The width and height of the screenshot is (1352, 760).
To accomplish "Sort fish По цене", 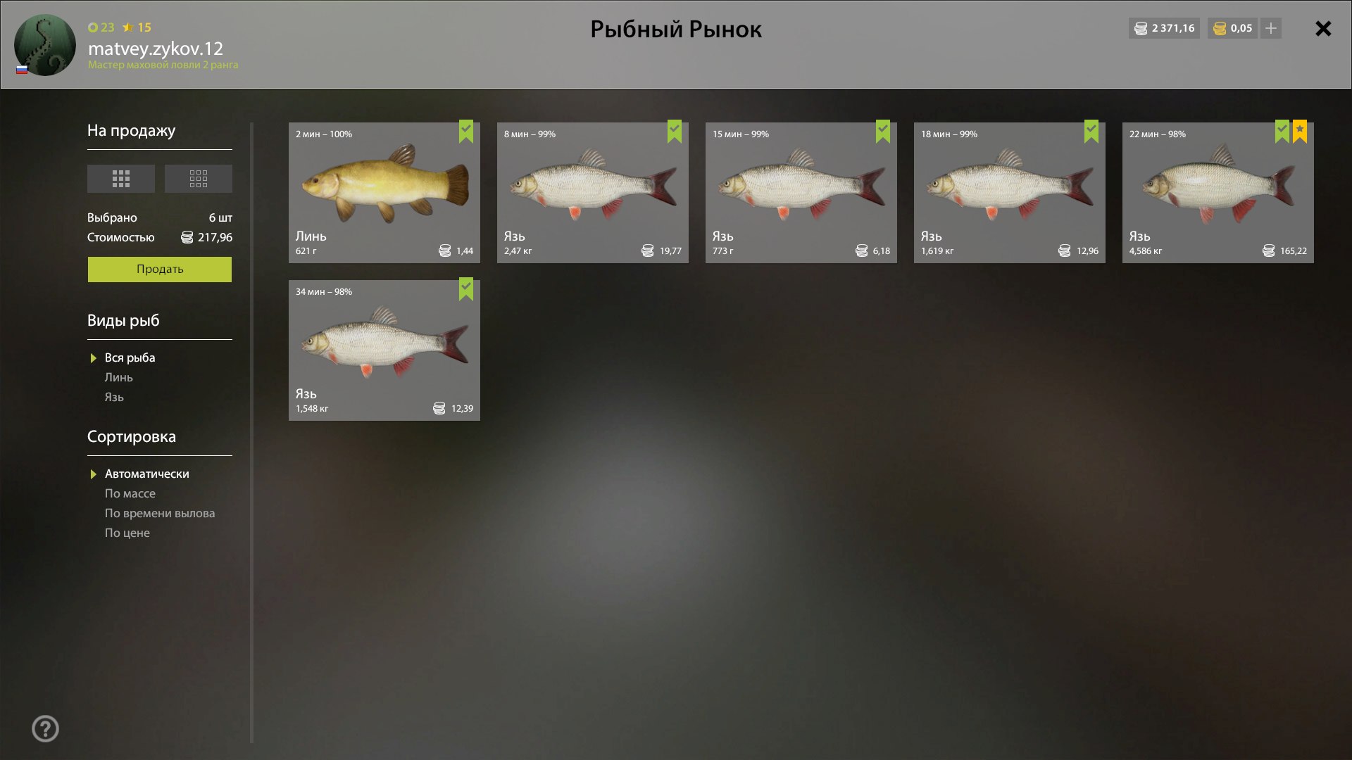I will coord(127,533).
